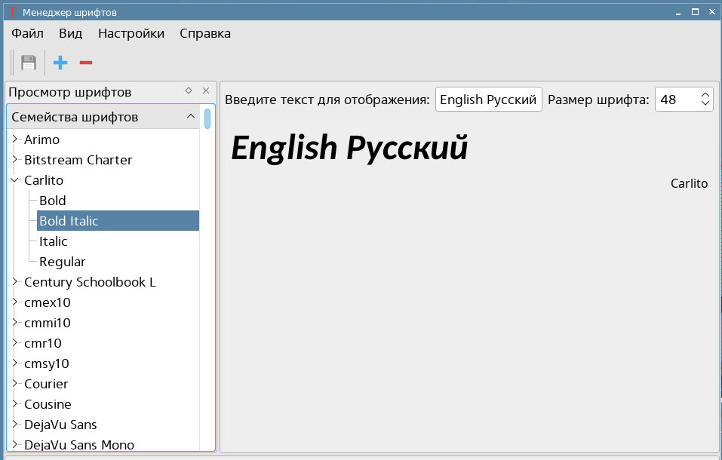Click the save floppy disk toolbar icon
722x460 pixels.
29,63
